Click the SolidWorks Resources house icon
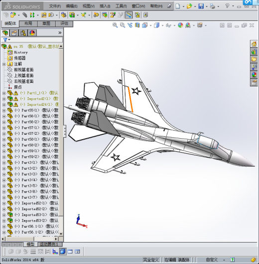This screenshot has width=259, height=264. (254, 44)
